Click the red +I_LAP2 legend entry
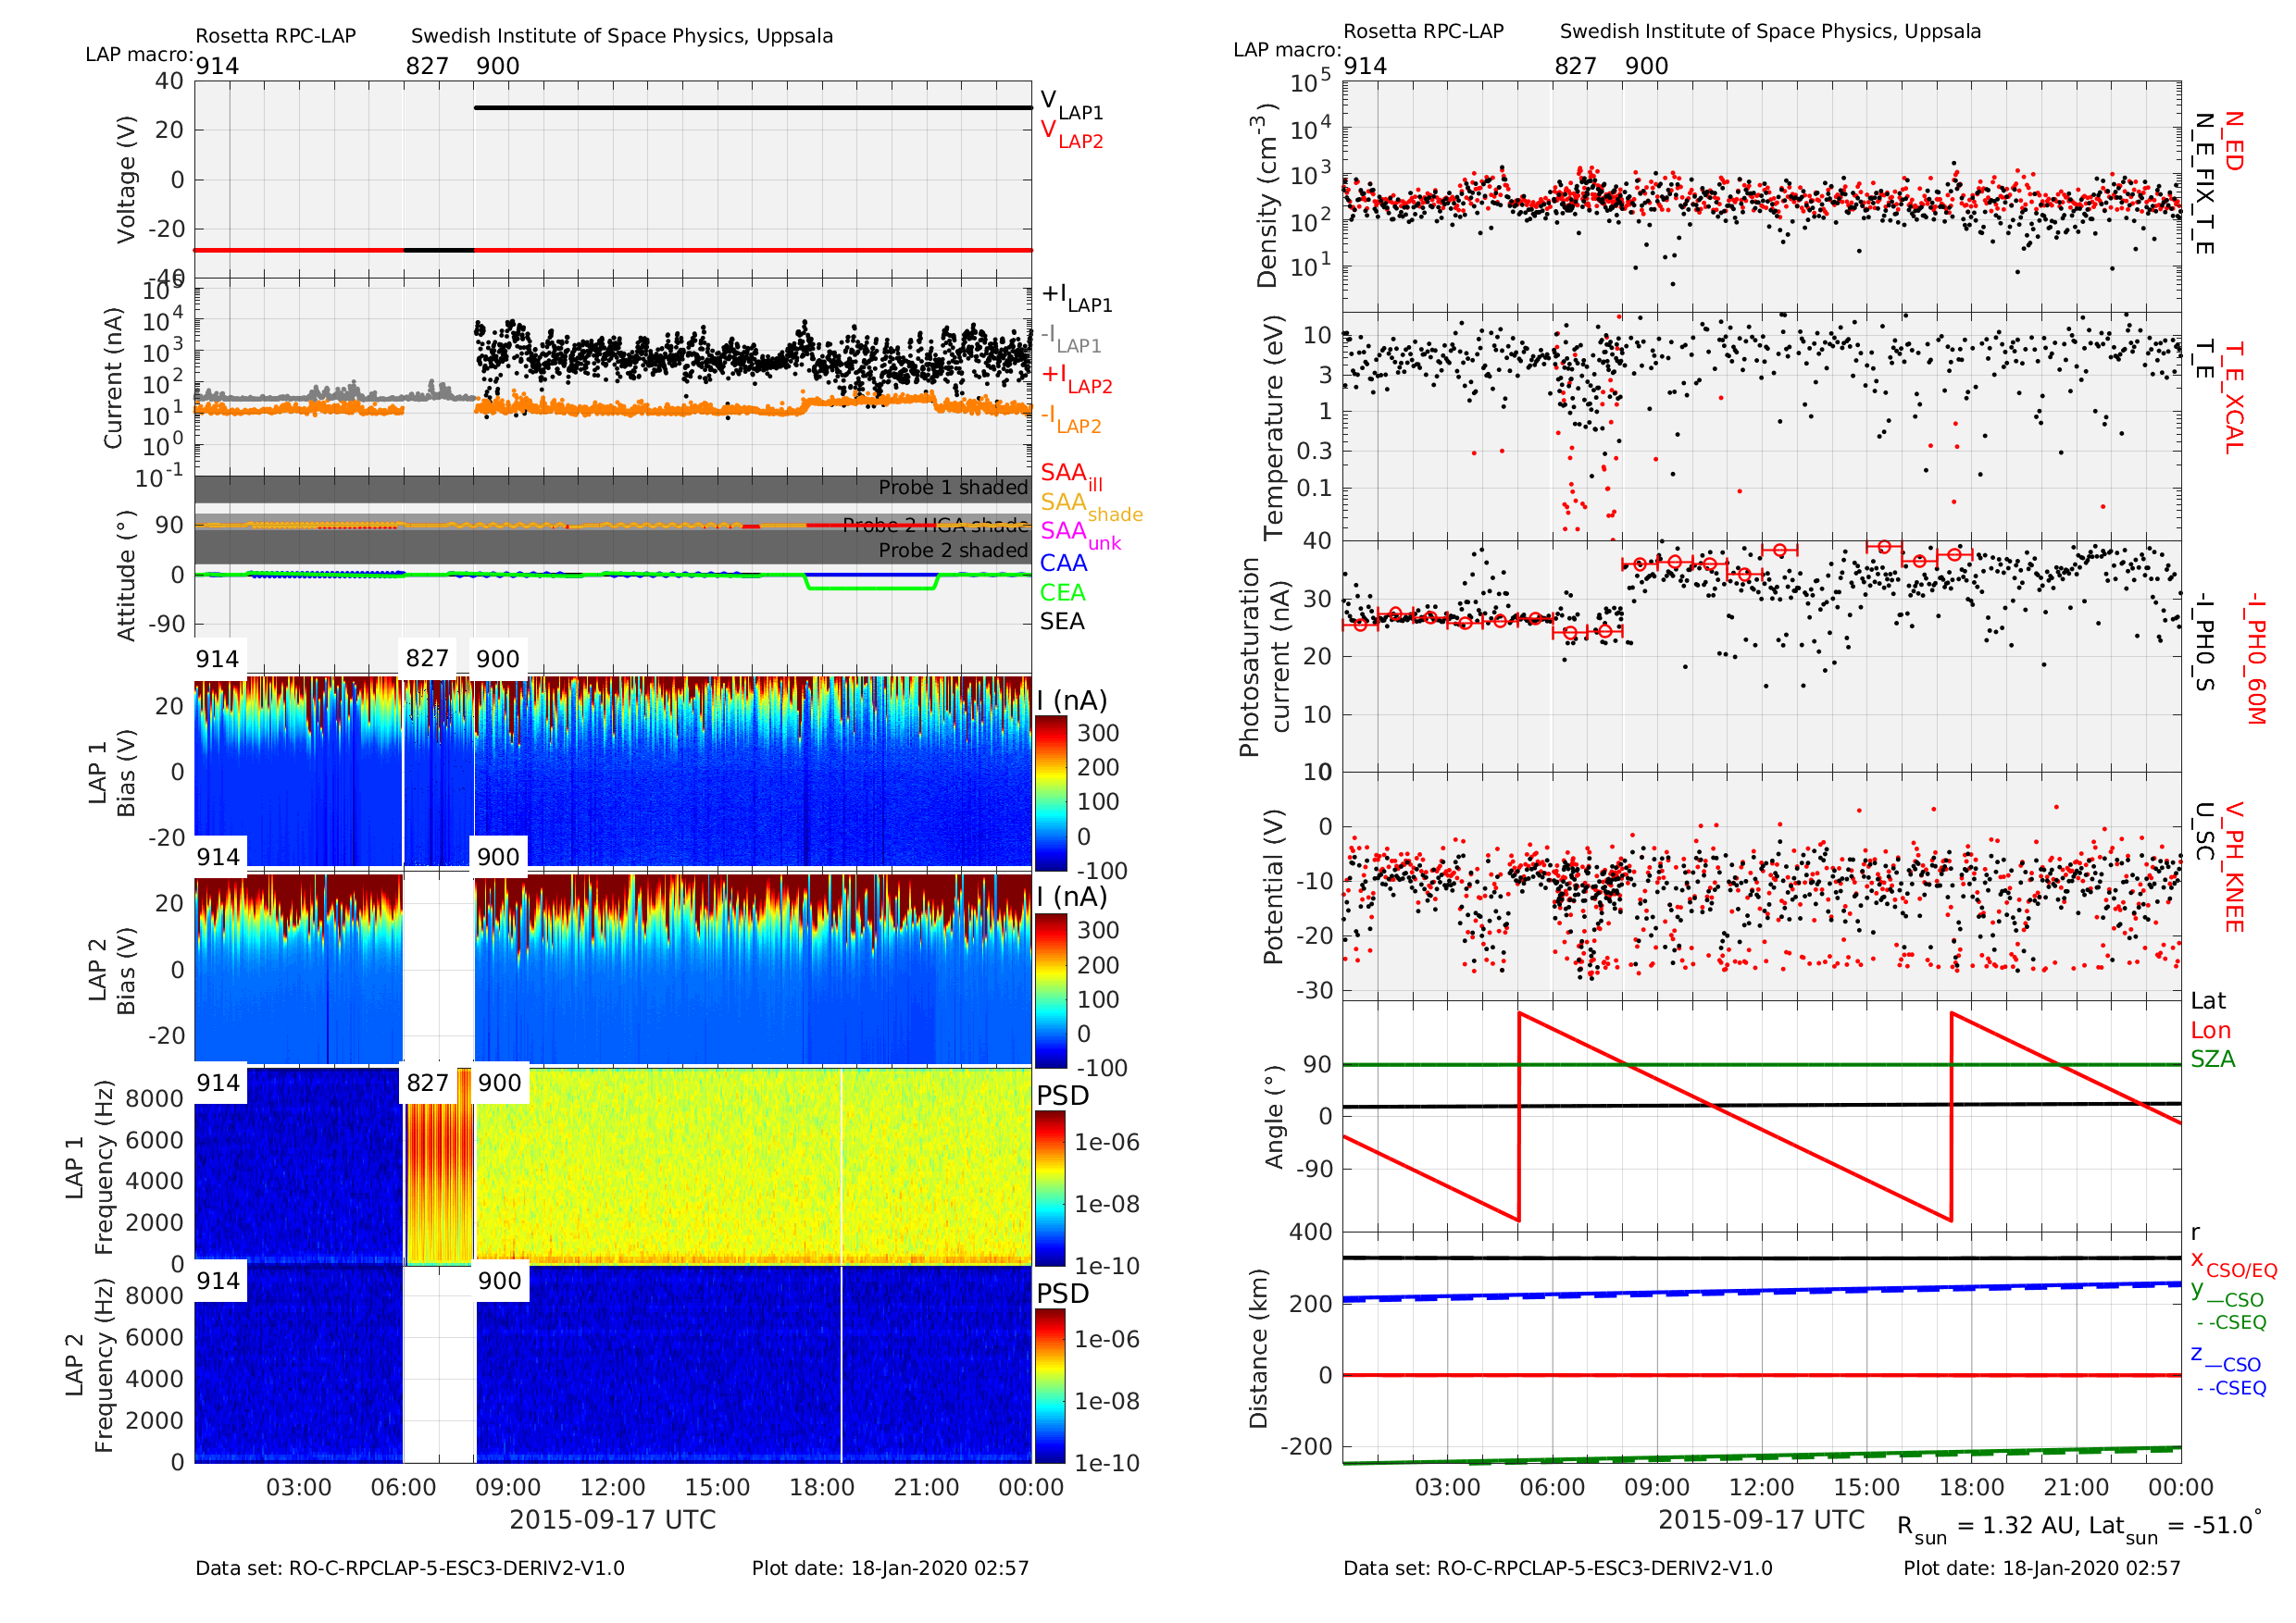This screenshot has height=1623, width=2296. tap(1076, 378)
